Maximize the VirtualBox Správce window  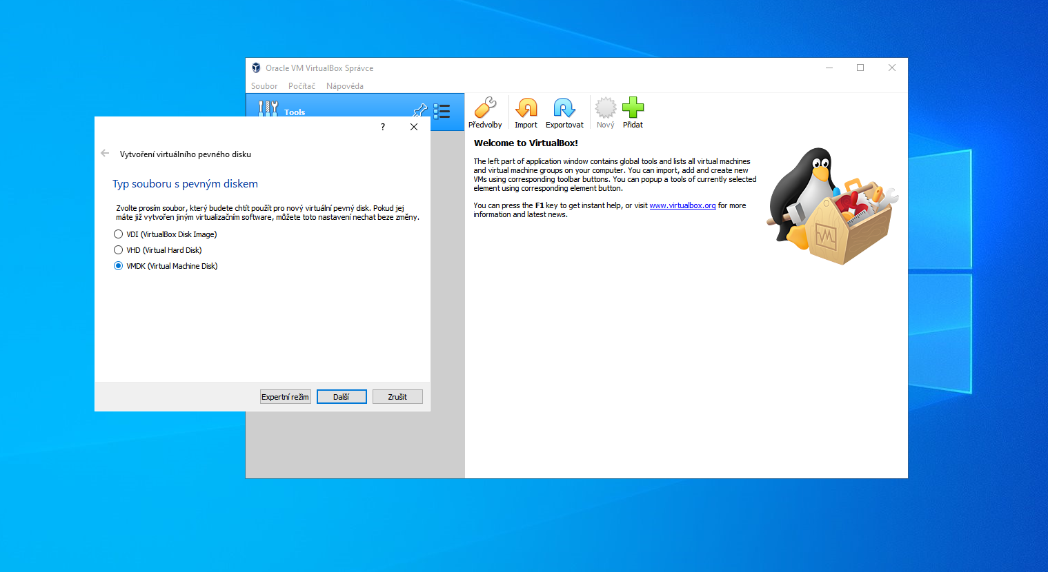[860, 68]
